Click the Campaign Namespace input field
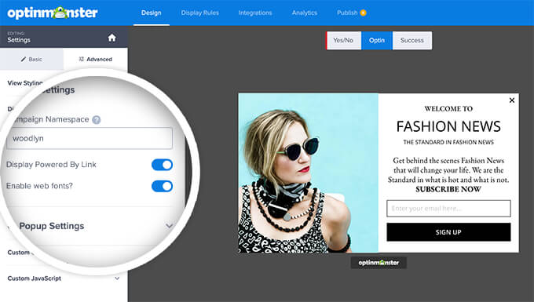The image size is (534, 302). coord(90,138)
